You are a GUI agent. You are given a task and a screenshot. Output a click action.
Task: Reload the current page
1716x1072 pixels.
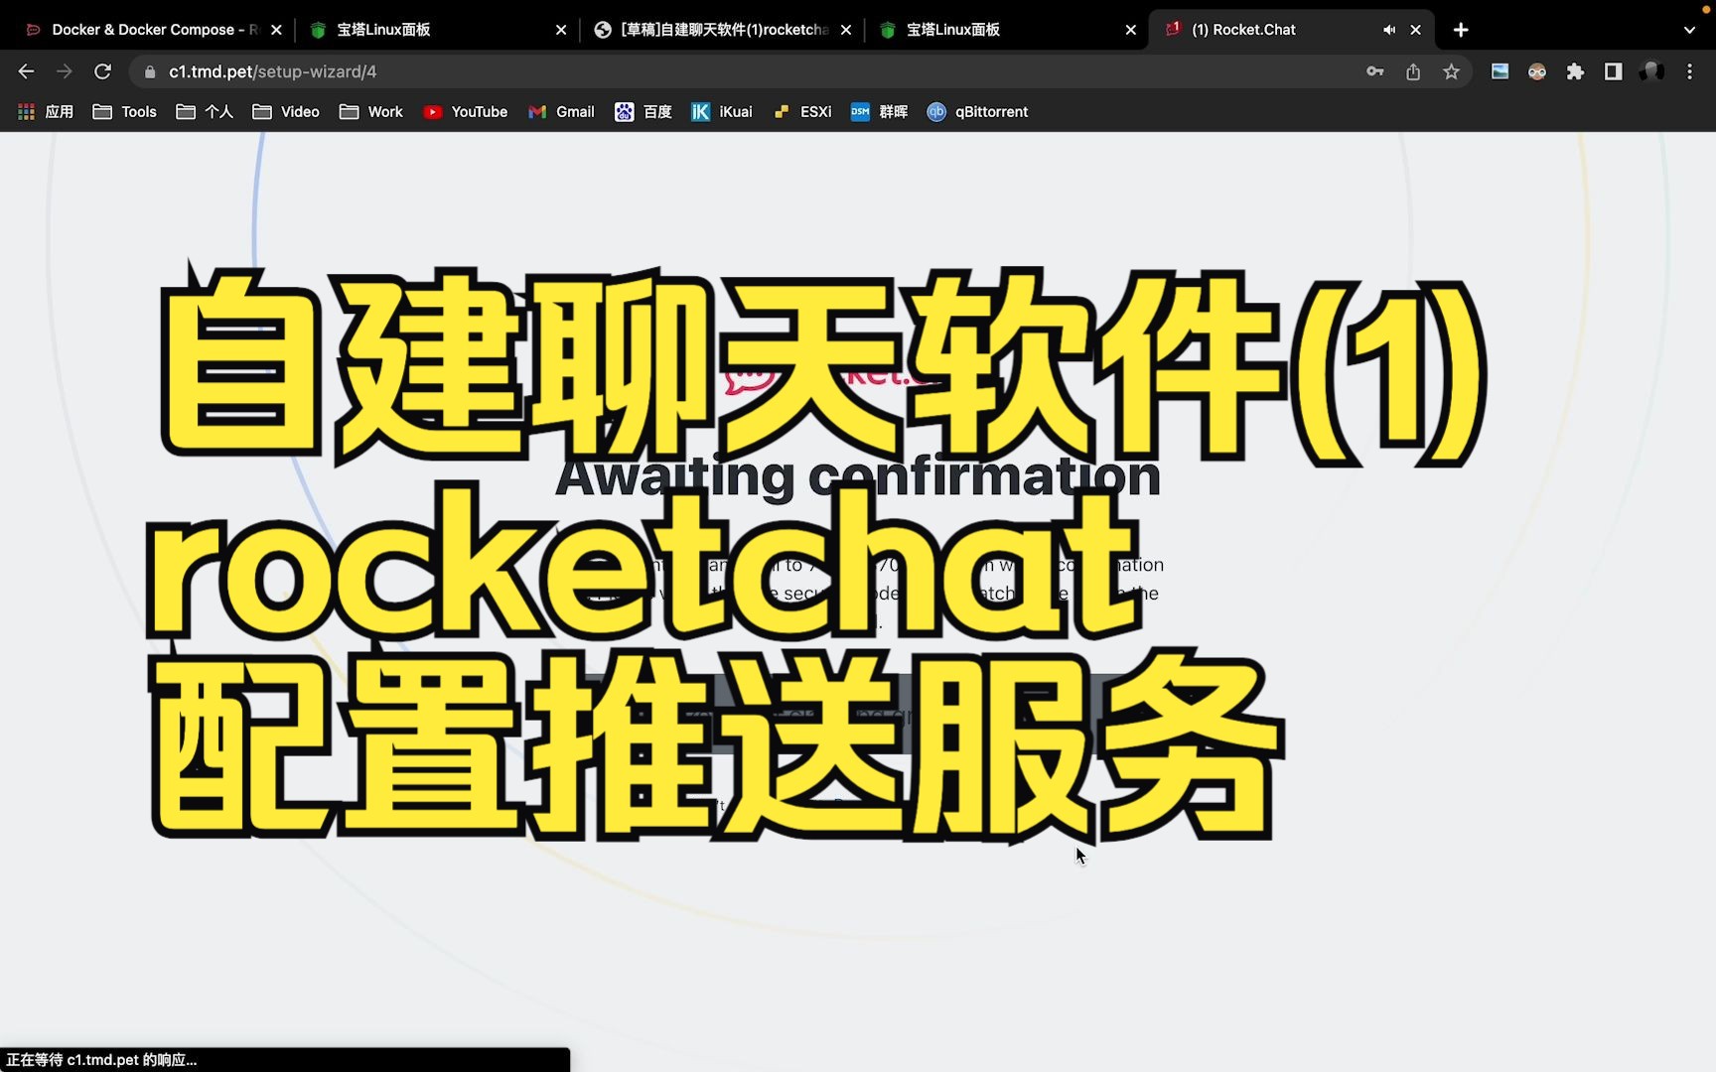click(x=102, y=71)
